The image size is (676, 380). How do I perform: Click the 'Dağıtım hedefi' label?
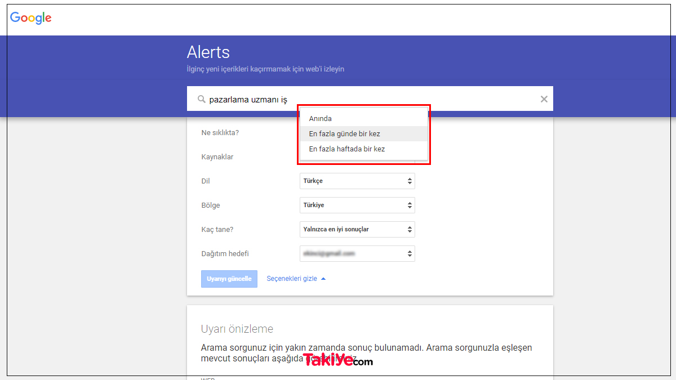coord(225,254)
